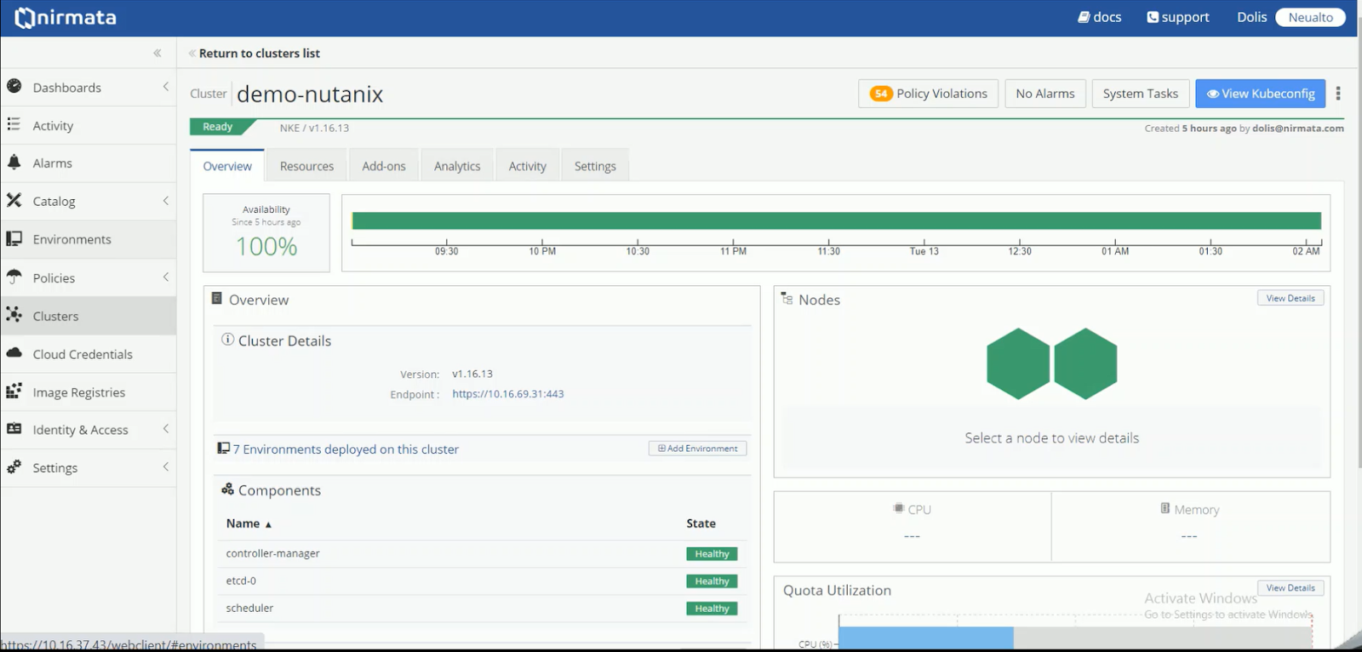
Task: Collapse the sidebar with double-chevron icon
Action: [x=157, y=53]
